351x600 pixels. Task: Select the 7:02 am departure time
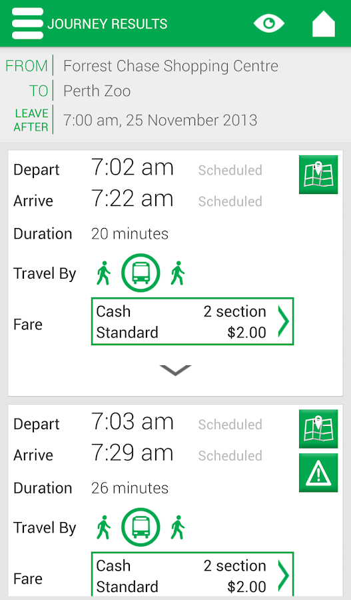click(x=133, y=167)
